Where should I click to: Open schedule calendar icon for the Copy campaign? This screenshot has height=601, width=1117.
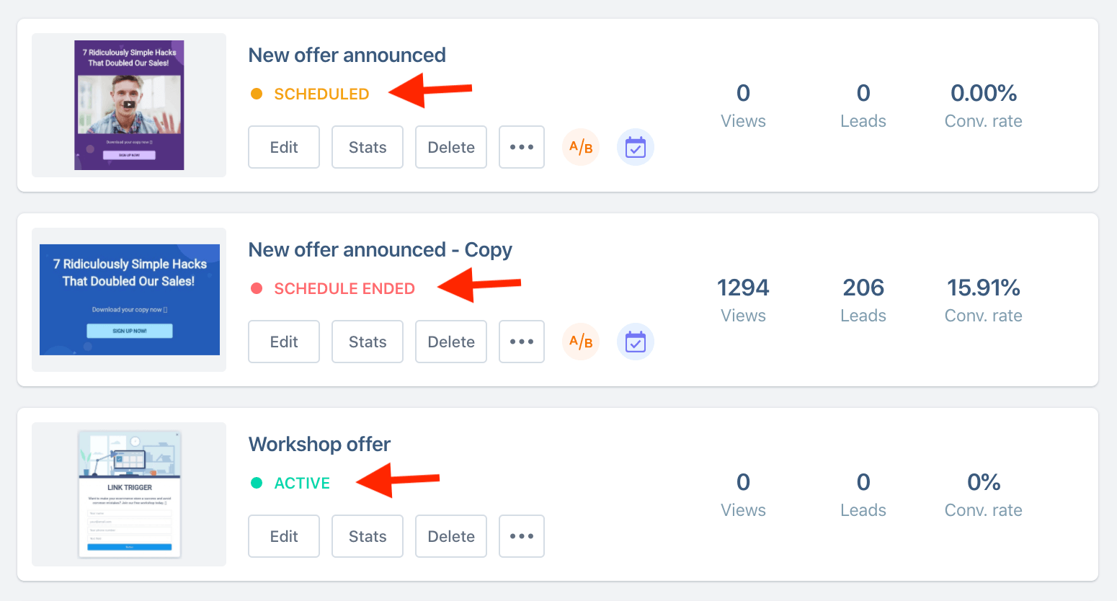636,342
